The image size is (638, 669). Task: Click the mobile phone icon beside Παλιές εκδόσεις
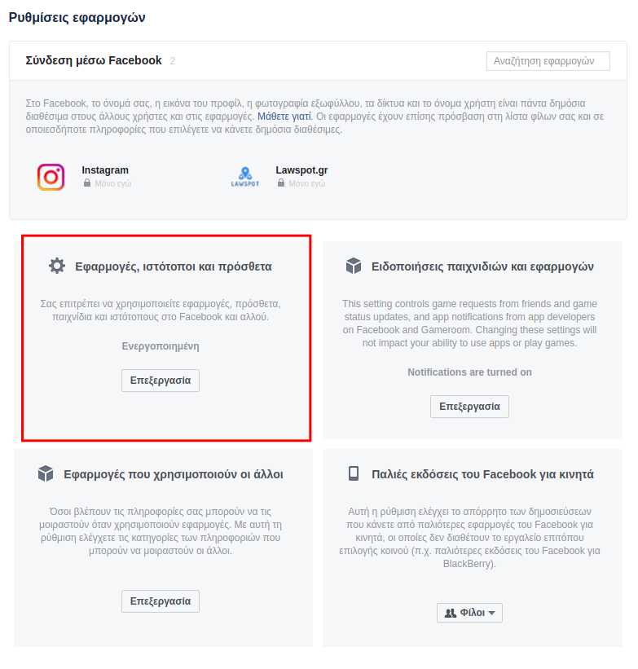[354, 473]
